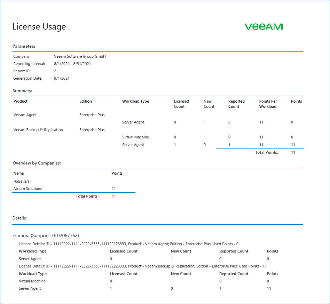Select generation date 9/1/2021
Screen dimensions: 330x304
62,78
